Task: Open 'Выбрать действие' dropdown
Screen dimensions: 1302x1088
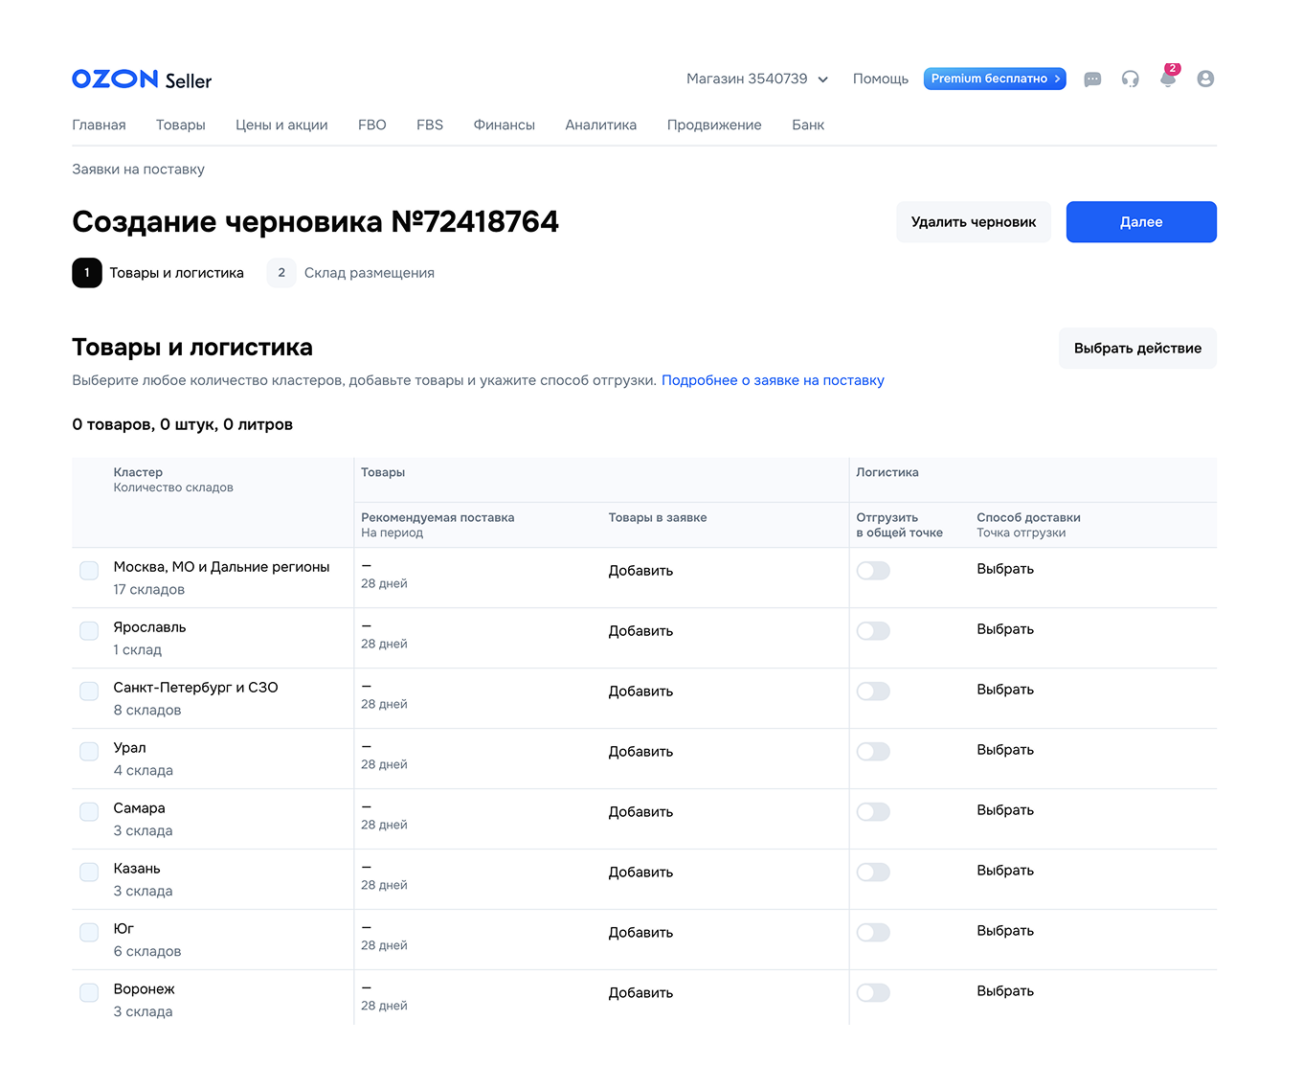Action: pos(1137,348)
